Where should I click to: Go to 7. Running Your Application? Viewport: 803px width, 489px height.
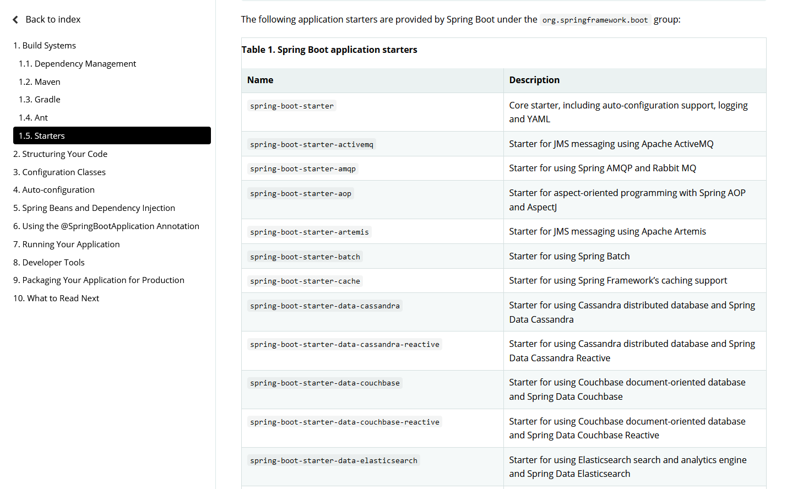point(67,244)
